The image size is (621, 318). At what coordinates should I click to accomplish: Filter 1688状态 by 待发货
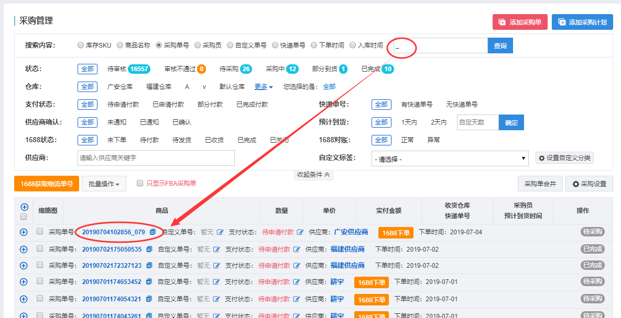pos(182,140)
